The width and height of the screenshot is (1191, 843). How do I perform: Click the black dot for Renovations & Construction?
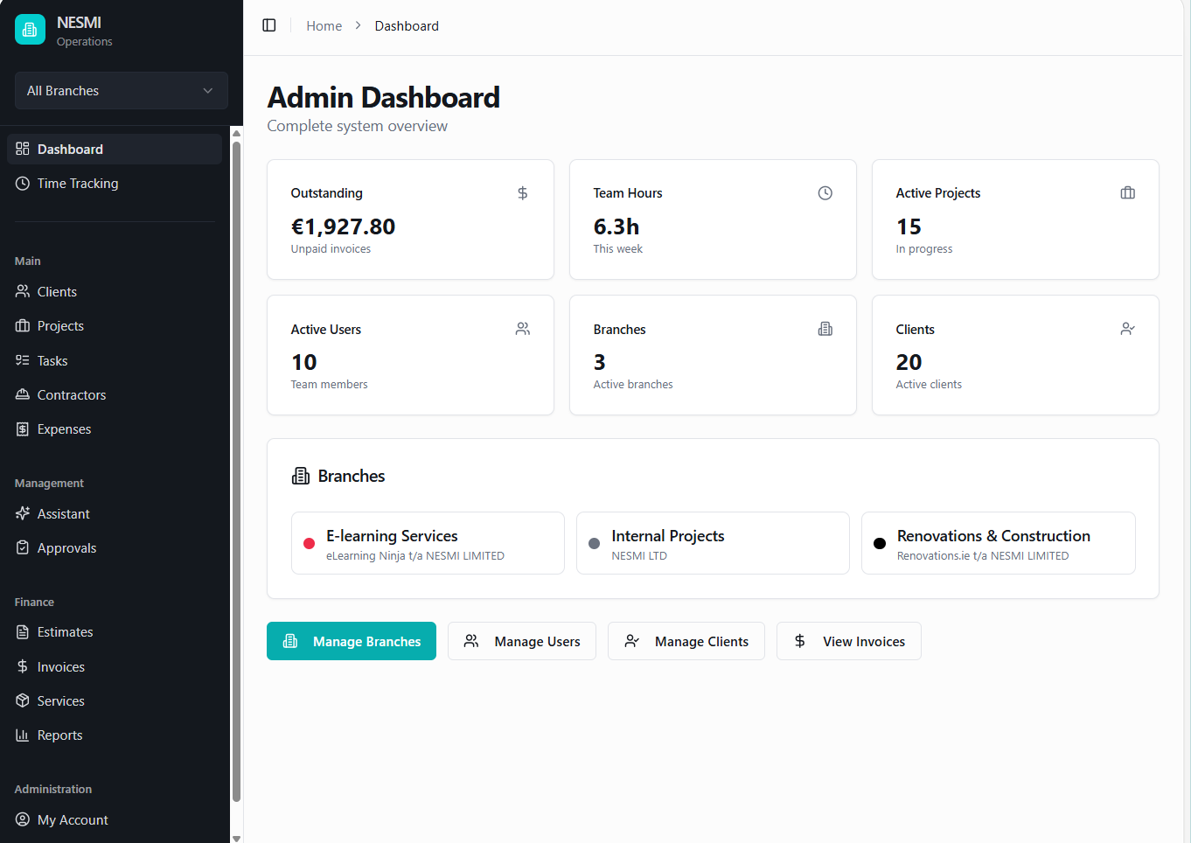(x=880, y=543)
